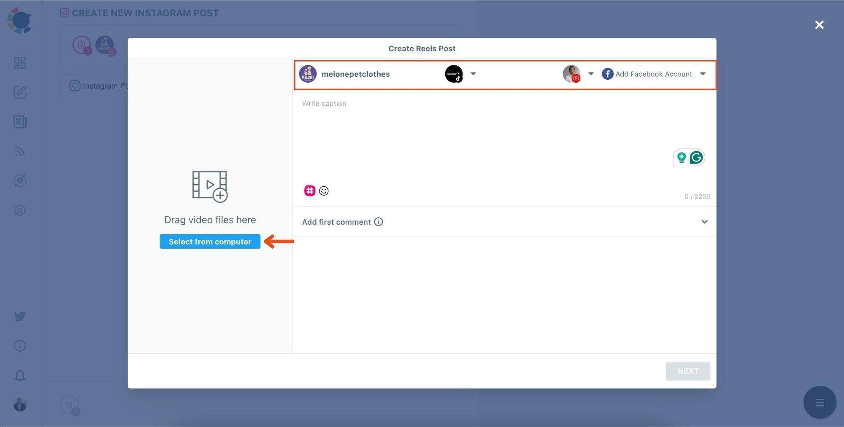Click the lightbulb suggestion icon beside Grammarly

(x=681, y=157)
